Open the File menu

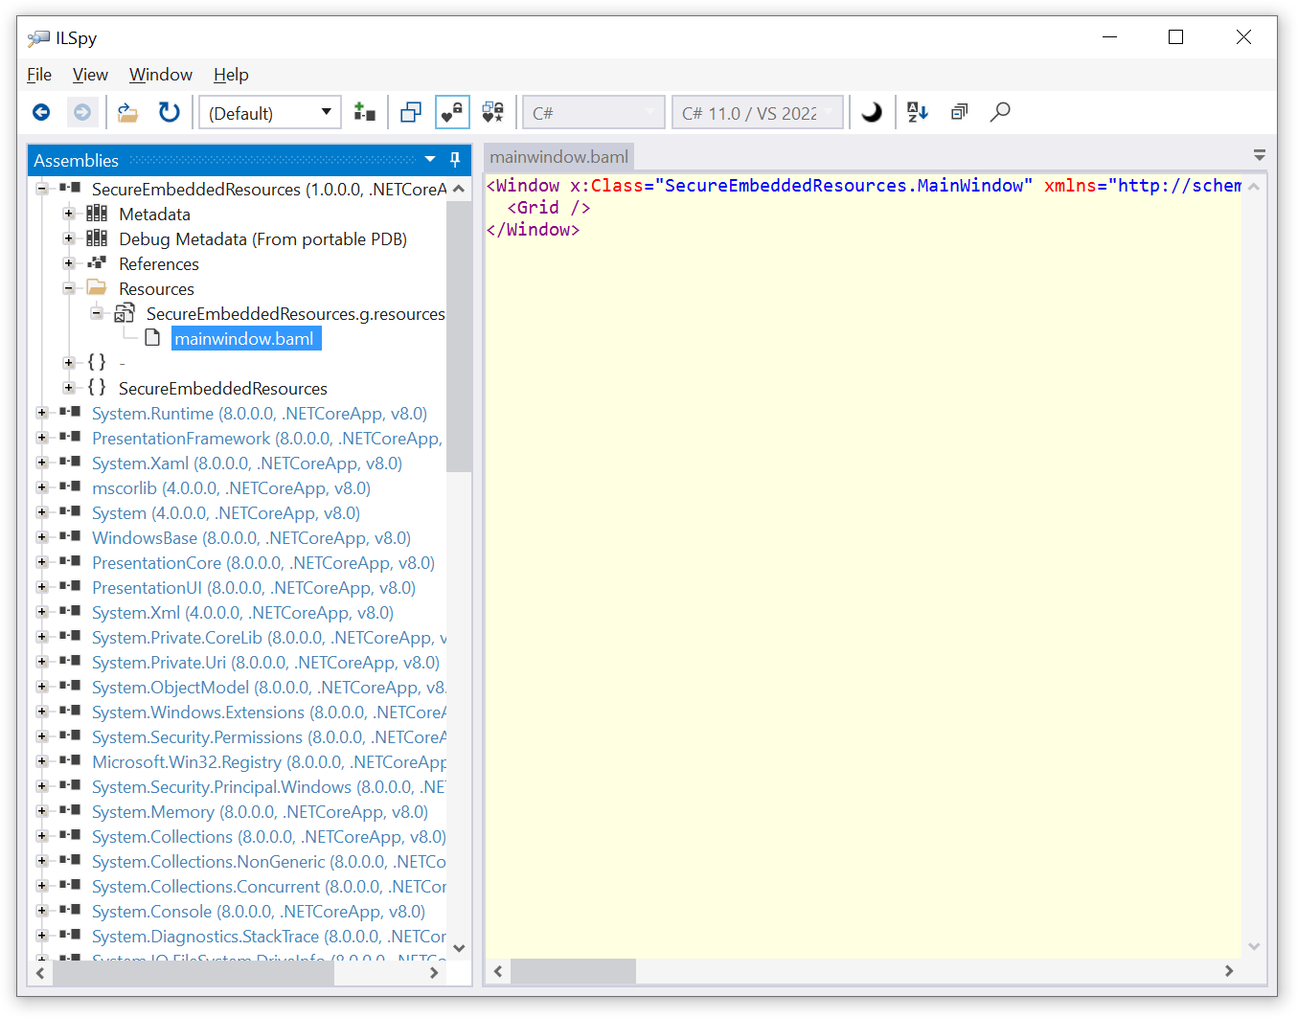coord(38,75)
